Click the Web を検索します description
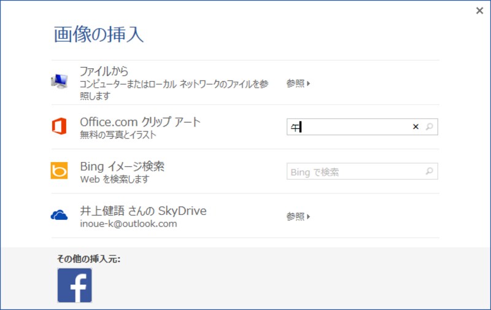 pos(115,179)
